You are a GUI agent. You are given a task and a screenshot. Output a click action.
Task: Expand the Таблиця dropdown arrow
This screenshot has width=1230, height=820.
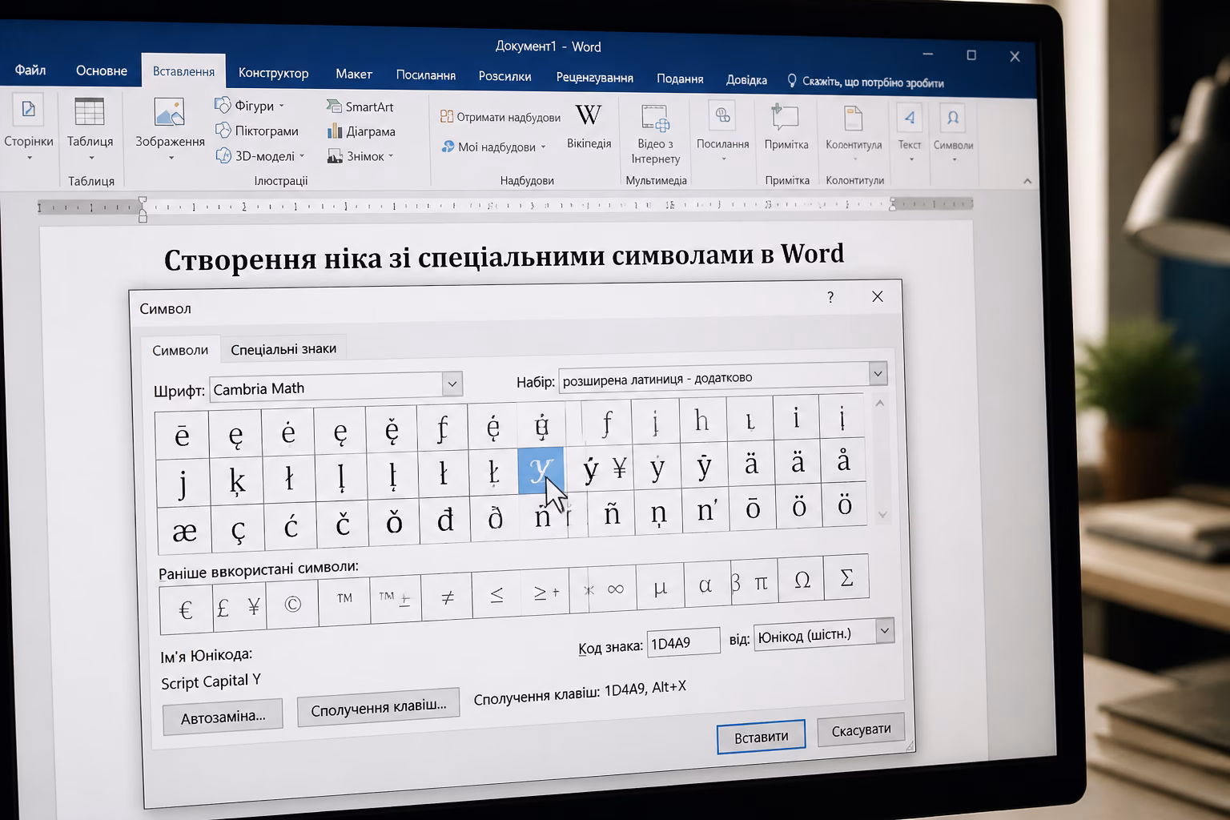pos(90,158)
